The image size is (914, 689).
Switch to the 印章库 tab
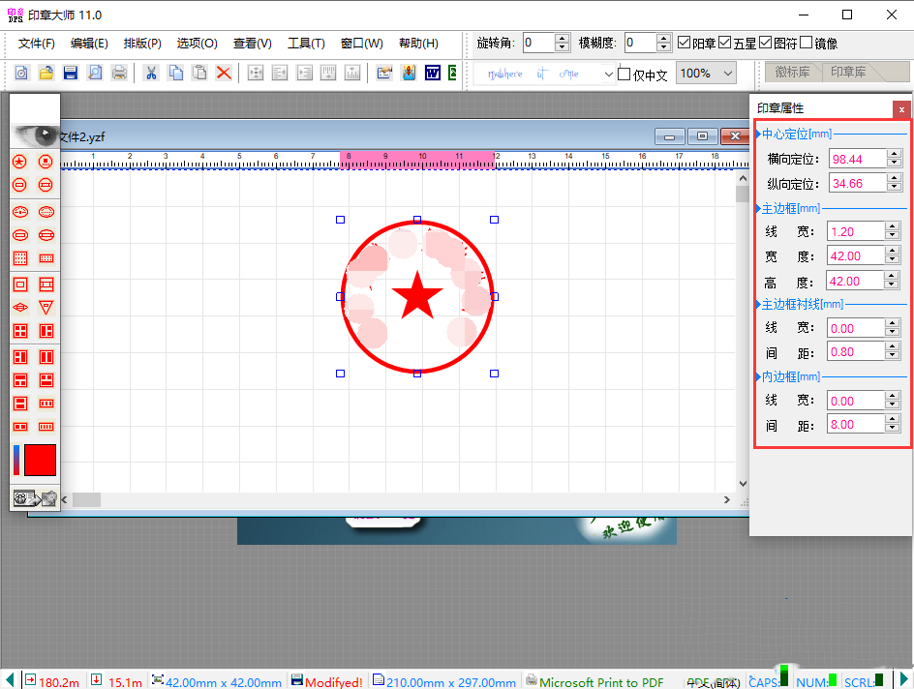click(849, 72)
